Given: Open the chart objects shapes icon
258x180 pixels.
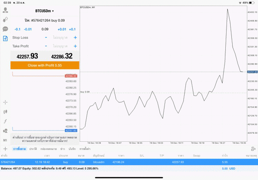Looking at the screenshot, I should click(x=5, y=130).
